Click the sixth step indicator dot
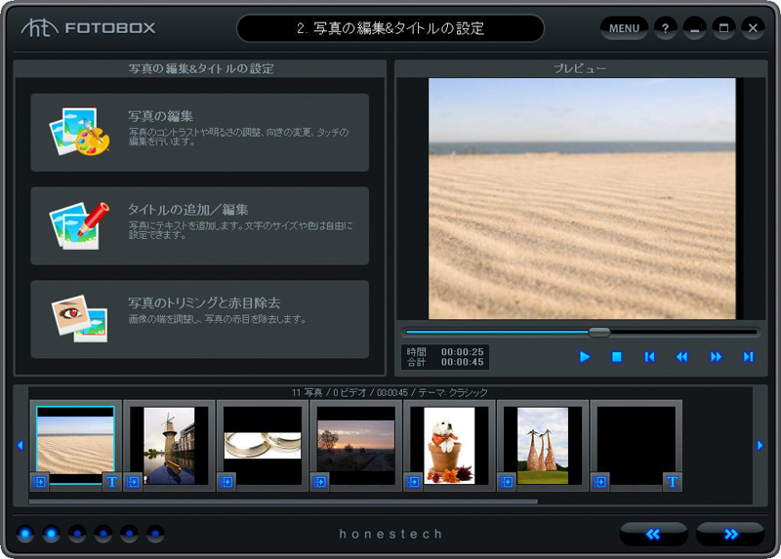This screenshot has width=781, height=559. [155, 534]
